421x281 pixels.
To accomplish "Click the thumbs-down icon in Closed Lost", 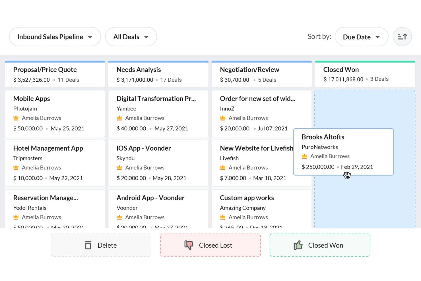I will (x=189, y=245).
